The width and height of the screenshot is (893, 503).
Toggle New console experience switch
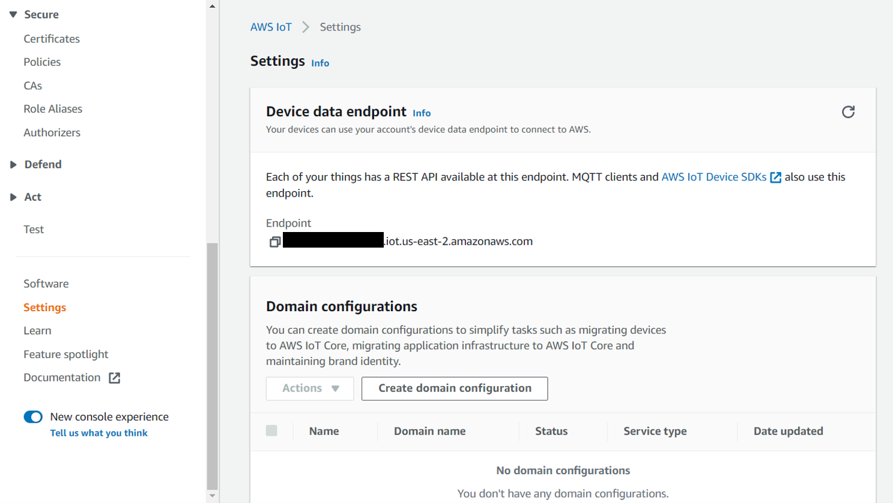pos(33,417)
